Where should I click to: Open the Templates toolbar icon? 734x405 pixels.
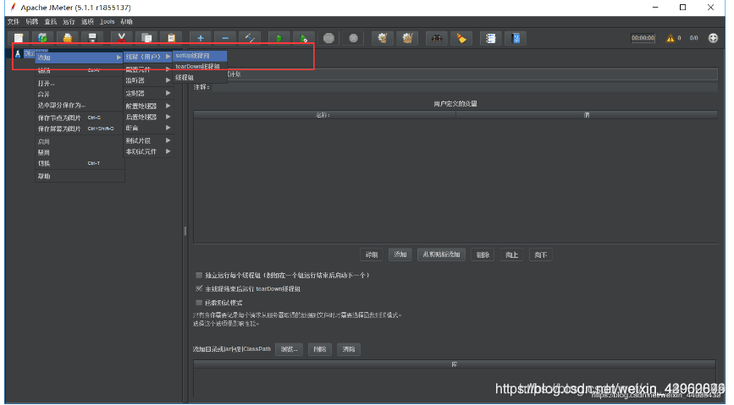43,38
